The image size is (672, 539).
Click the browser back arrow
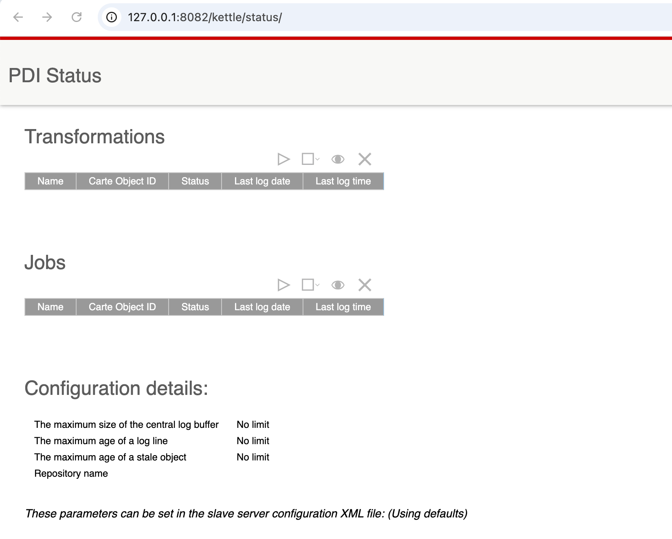pos(18,17)
